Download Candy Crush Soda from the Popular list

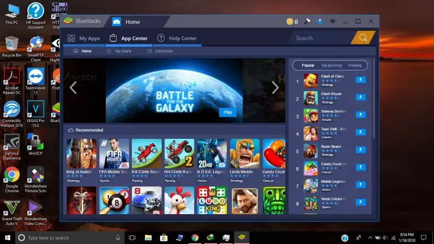pyautogui.click(x=360, y=167)
